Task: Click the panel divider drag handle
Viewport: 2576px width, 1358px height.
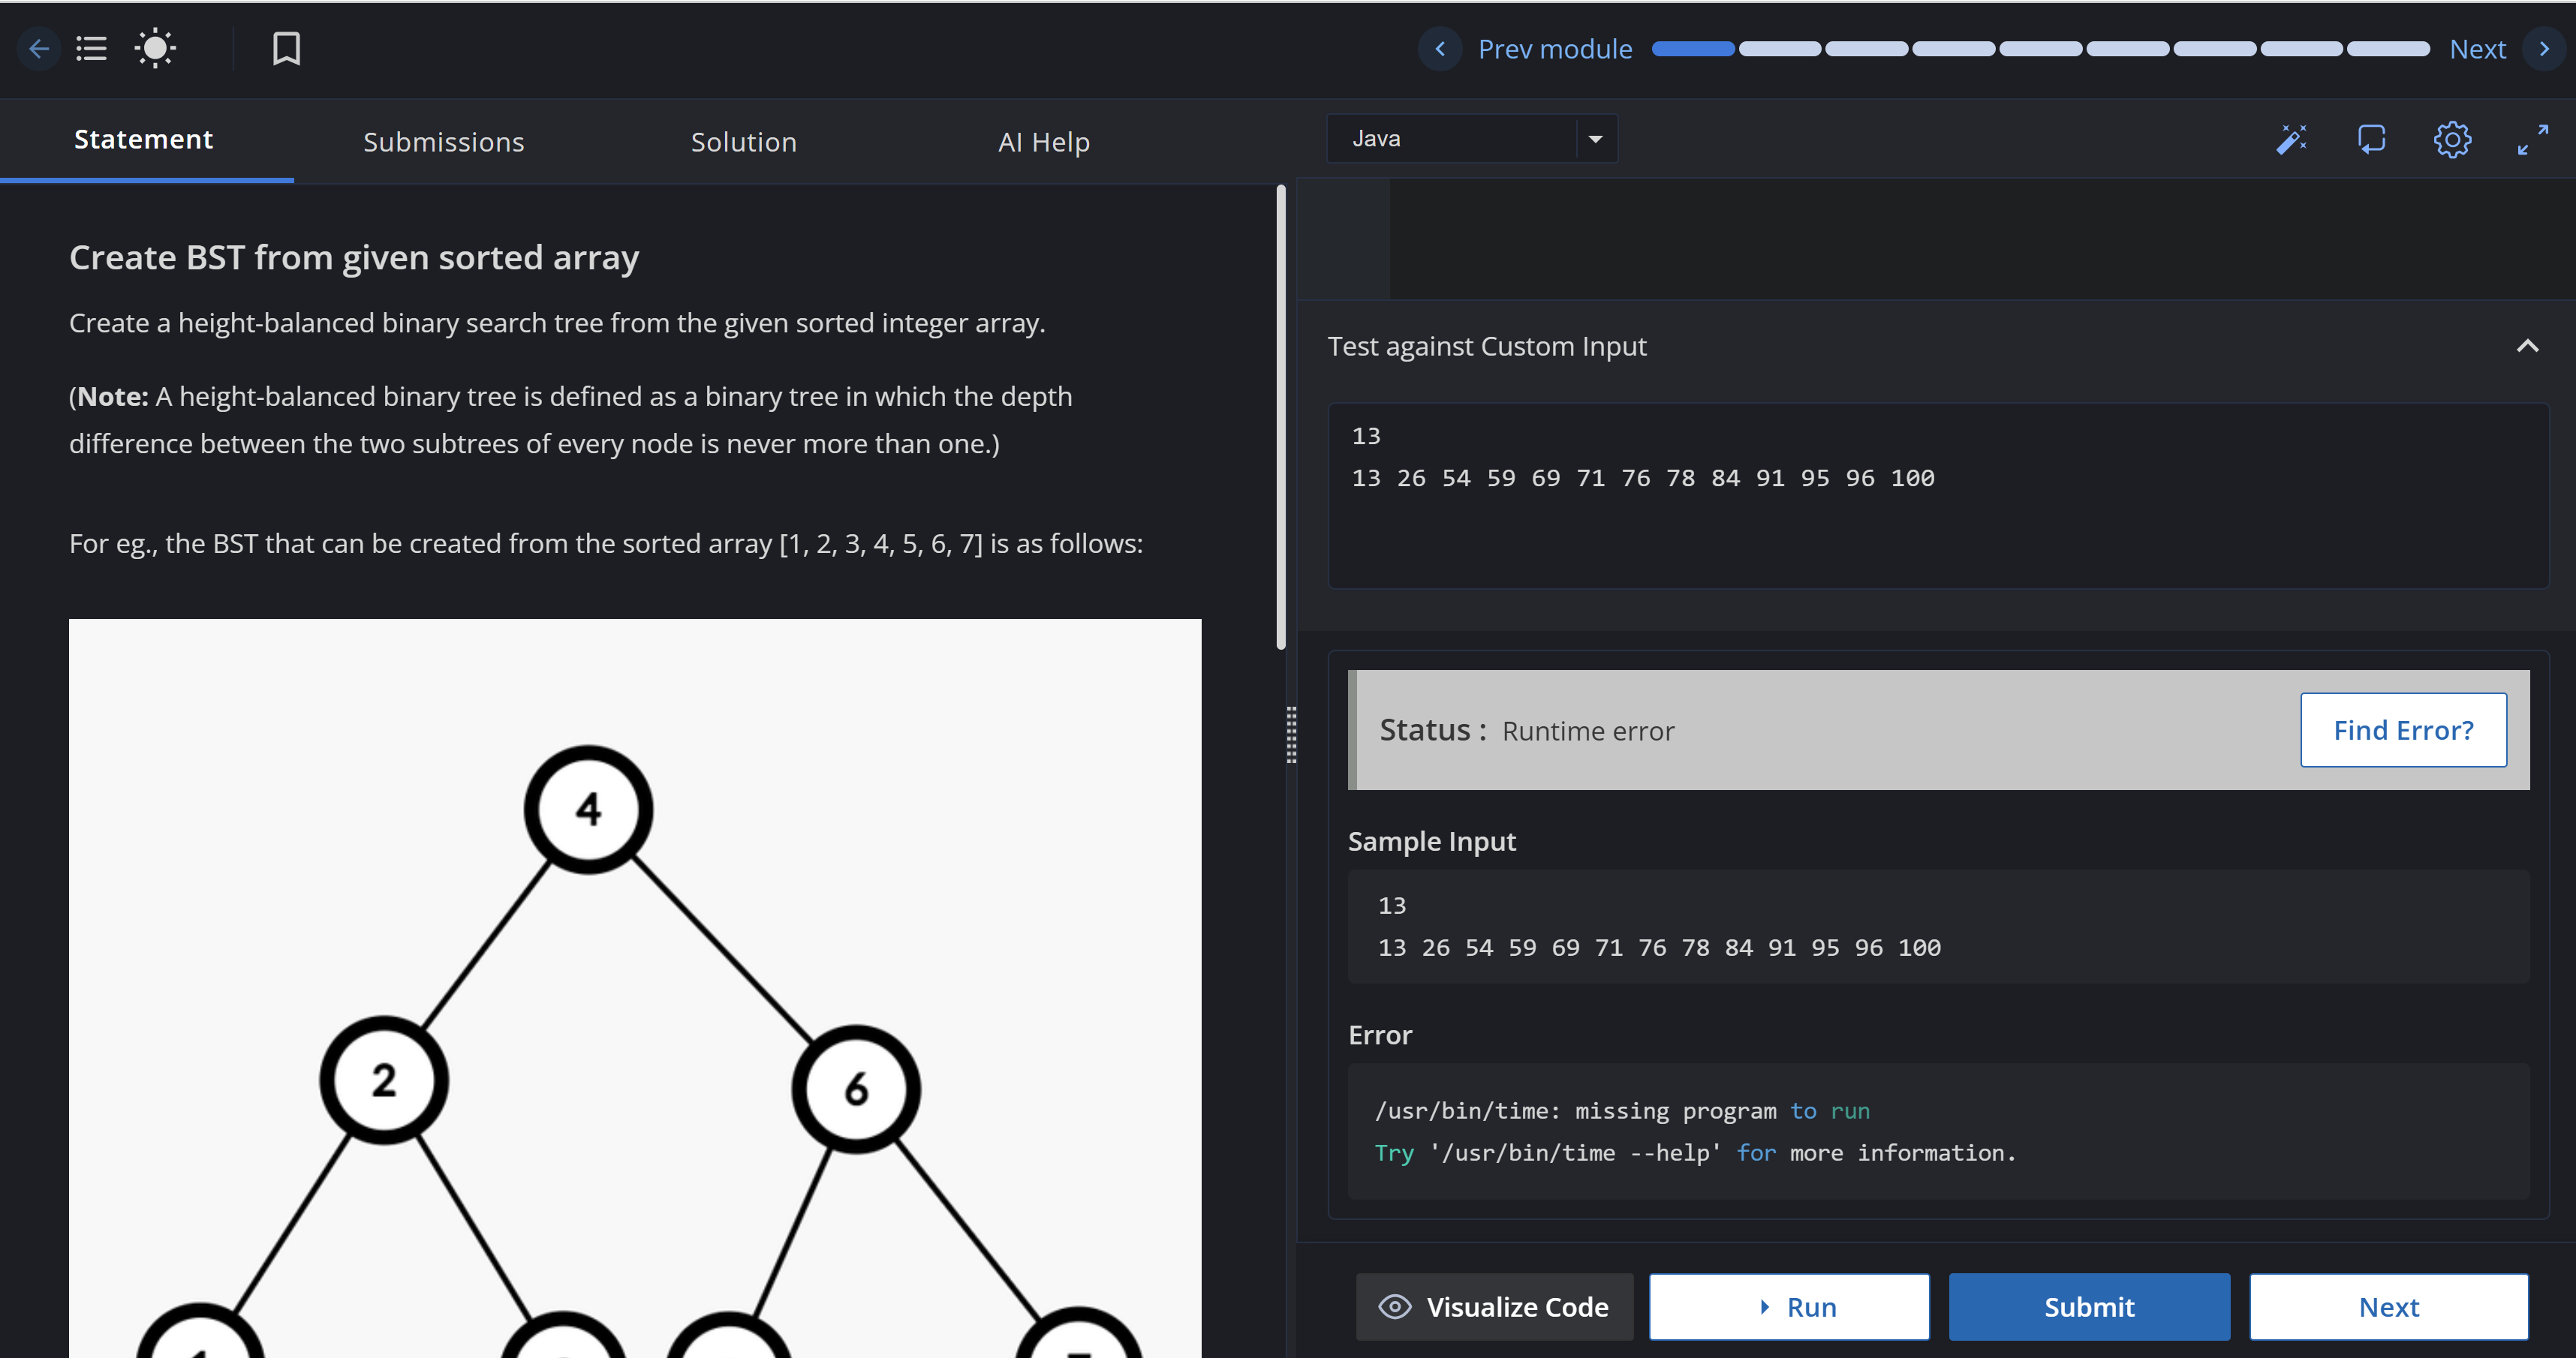Action: pyautogui.click(x=1291, y=735)
